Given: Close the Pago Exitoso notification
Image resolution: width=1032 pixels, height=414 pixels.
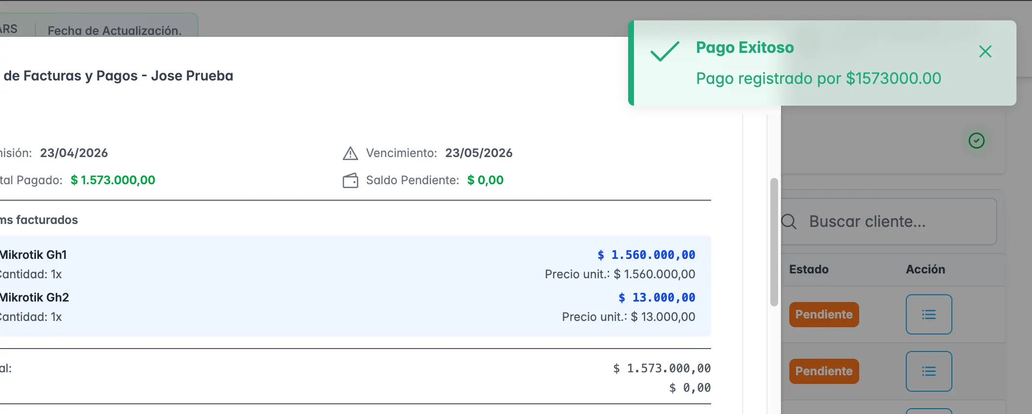Looking at the screenshot, I should [x=985, y=51].
